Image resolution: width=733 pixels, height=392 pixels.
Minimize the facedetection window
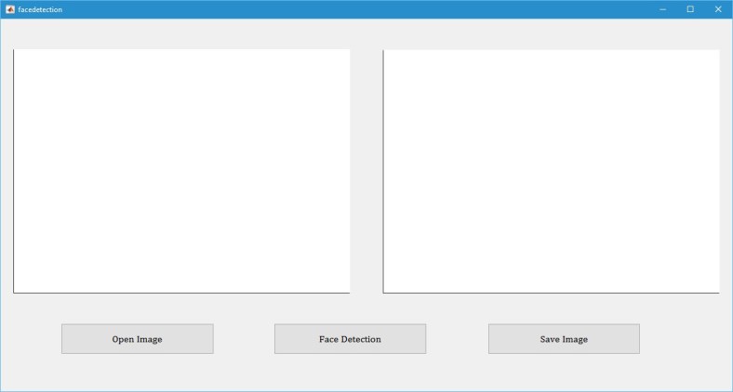663,9
